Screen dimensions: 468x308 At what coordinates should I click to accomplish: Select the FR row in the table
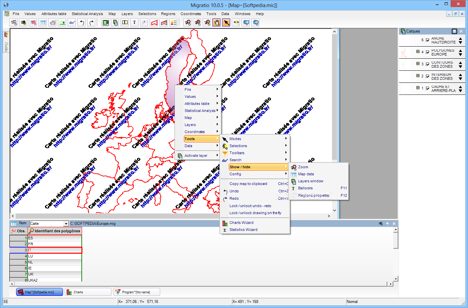click(46, 244)
